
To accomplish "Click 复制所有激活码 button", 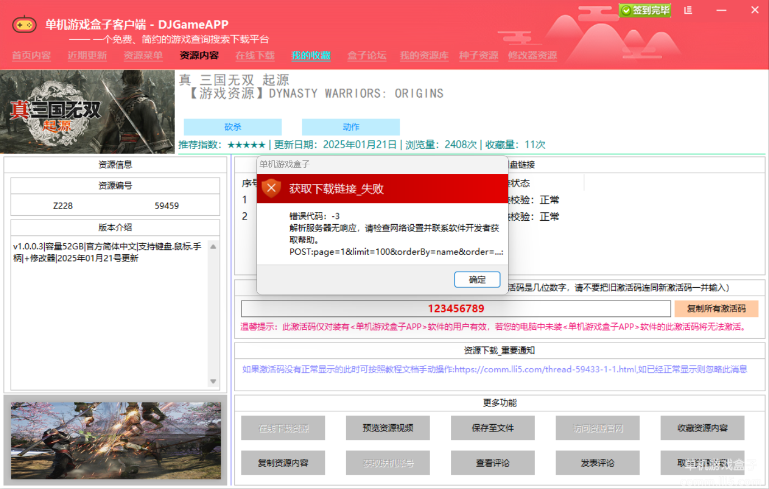I will tap(716, 308).
